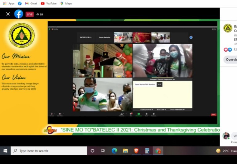Screen dimensions: 237x164
Task: Close the live video viewer with X
Action: click(x=8, y=14)
